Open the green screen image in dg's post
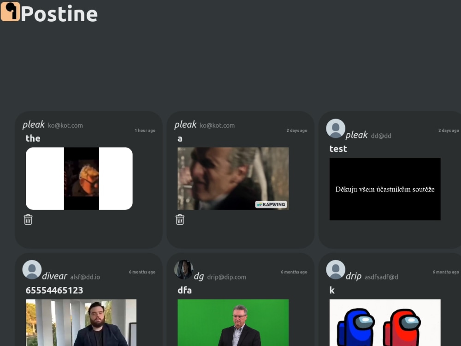This screenshot has height=346, width=461. tap(233, 322)
